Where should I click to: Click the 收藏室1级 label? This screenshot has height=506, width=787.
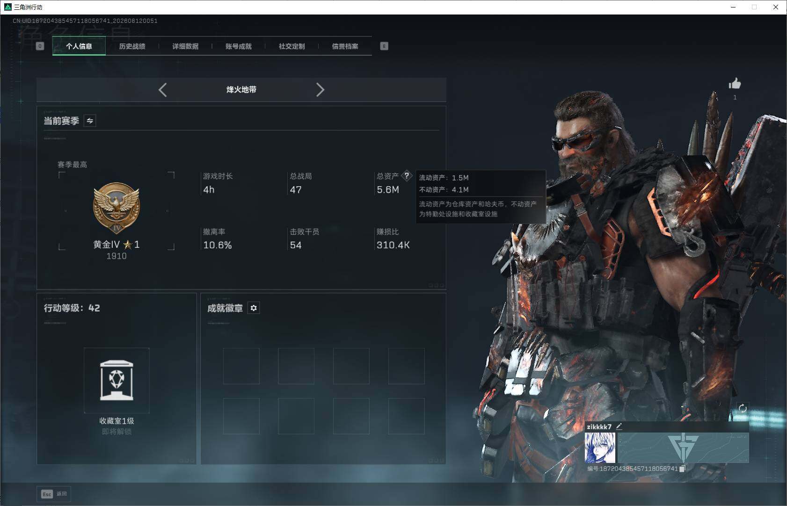click(117, 421)
